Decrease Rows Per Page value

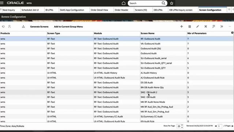[182, 127]
